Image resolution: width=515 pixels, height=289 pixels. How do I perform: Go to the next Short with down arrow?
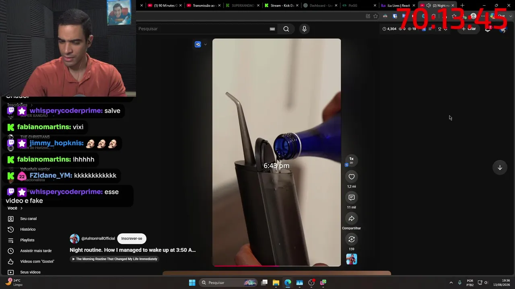tap(500, 167)
